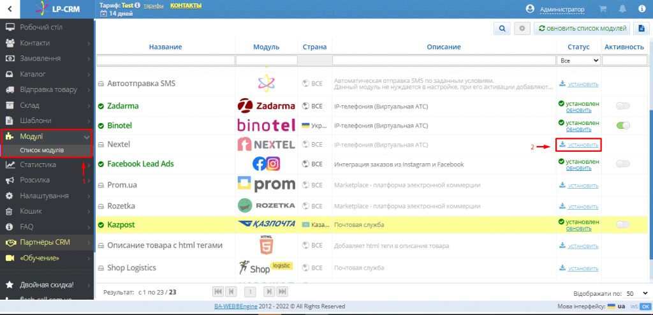Disable Binotel module activity switch
Viewport: 653px width, 315px height.
(x=623, y=126)
